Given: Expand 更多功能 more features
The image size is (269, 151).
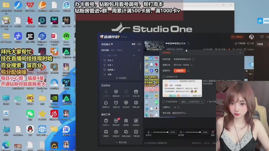Looking at the screenshot, I should pyautogui.click(x=121, y=142).
